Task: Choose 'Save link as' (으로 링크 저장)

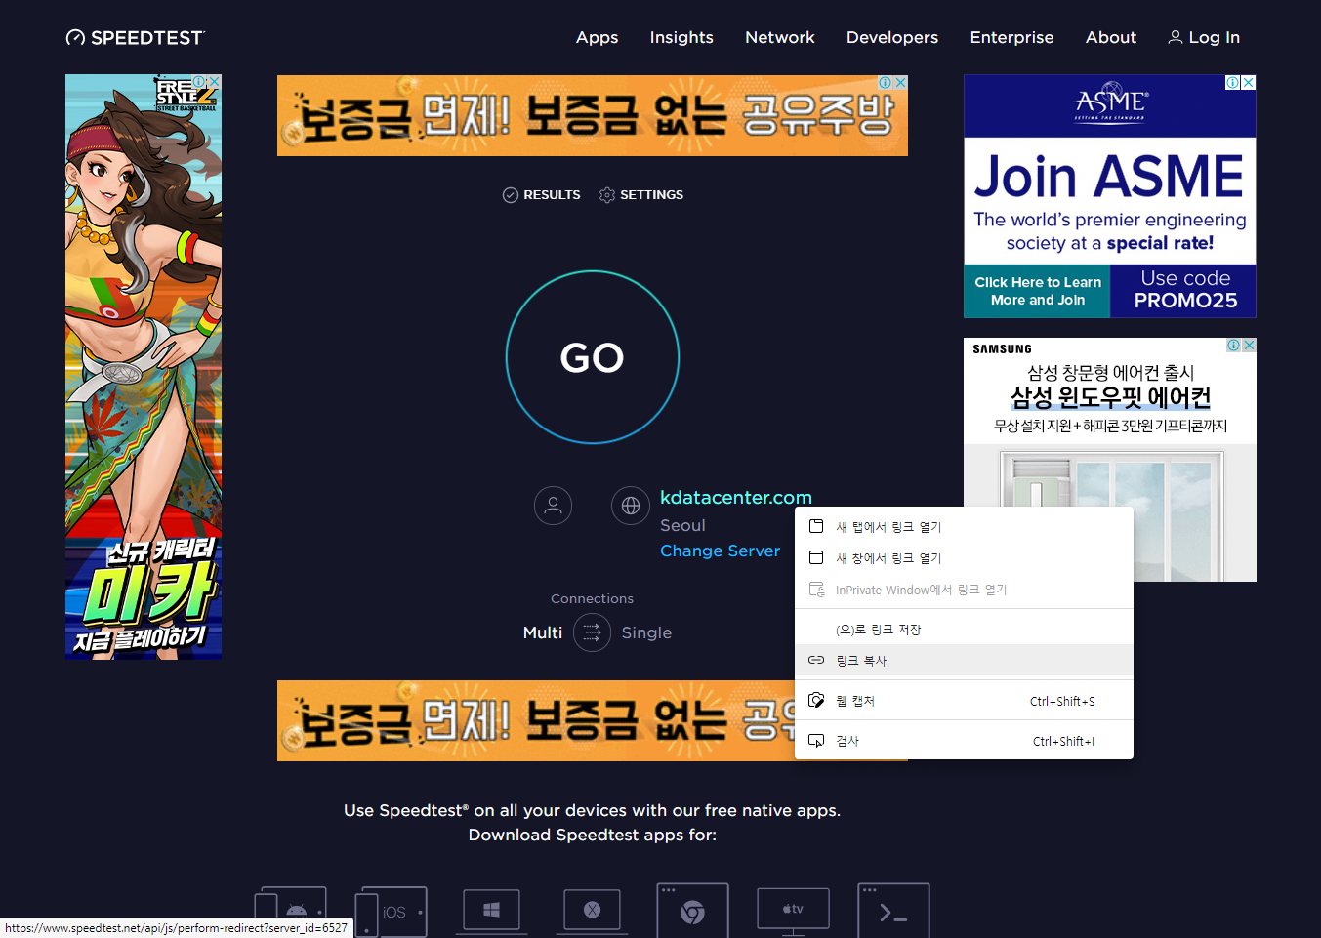Action: pos(964,630)
